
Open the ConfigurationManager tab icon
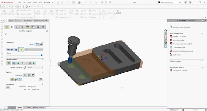pyautogui.click(x=17, y=27)
